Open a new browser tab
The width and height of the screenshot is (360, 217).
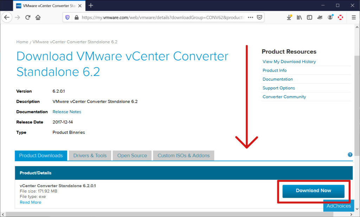[91, 5]
